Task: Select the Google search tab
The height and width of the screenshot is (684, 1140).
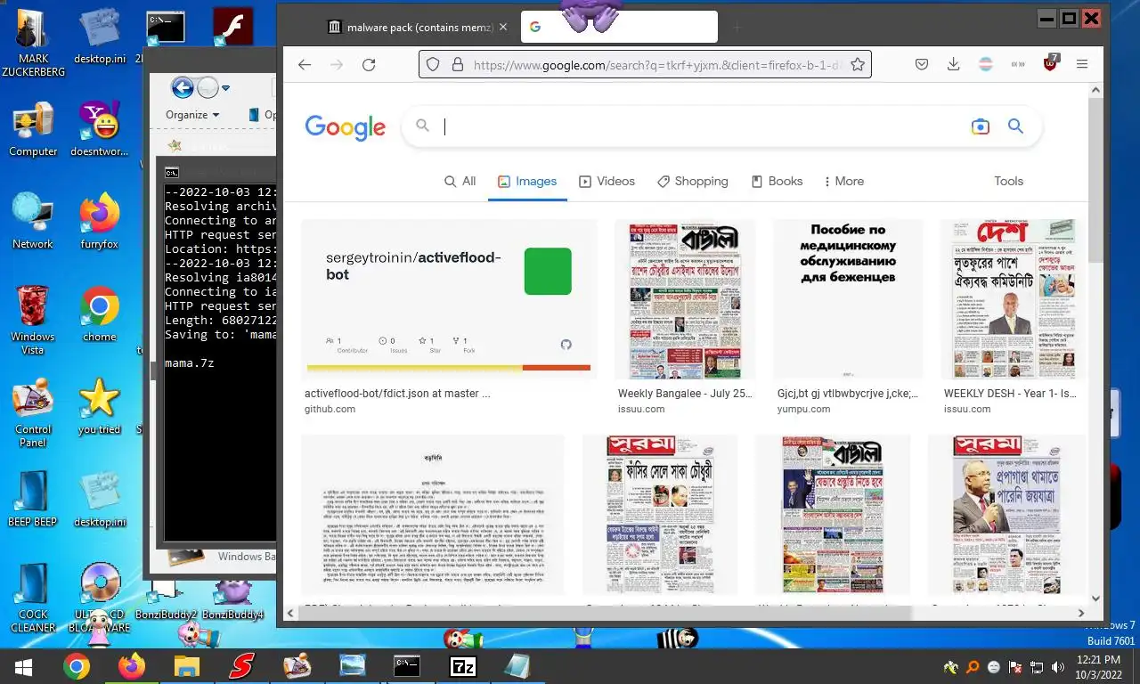Action: click(619, 28)
